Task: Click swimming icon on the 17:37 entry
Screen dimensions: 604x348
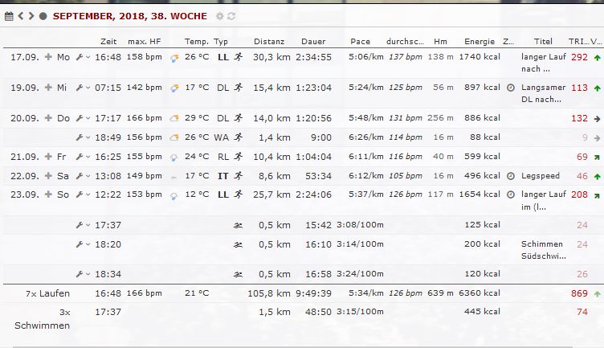Action: 238,225
